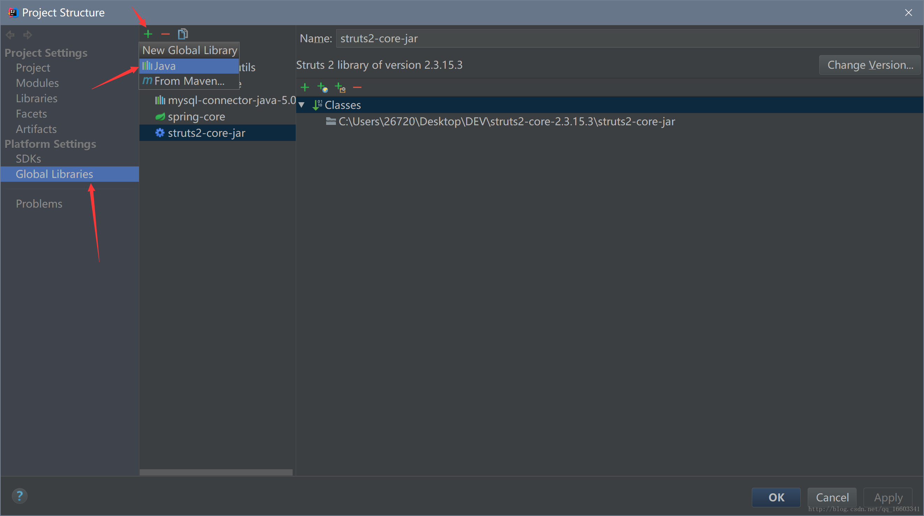Select the Classes row in tree
Screen dimensions: 924x516
[610, 105]
